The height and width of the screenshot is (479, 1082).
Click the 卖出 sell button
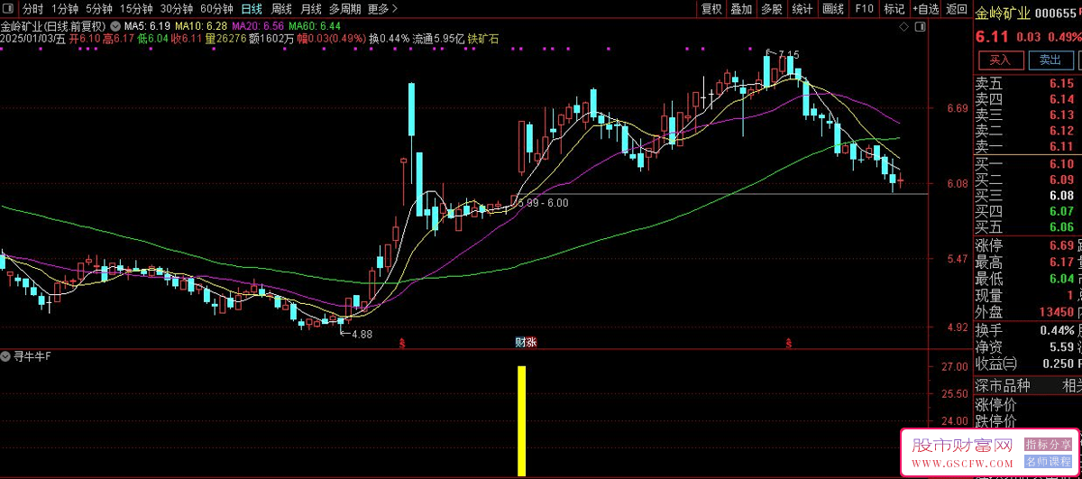1050,60
